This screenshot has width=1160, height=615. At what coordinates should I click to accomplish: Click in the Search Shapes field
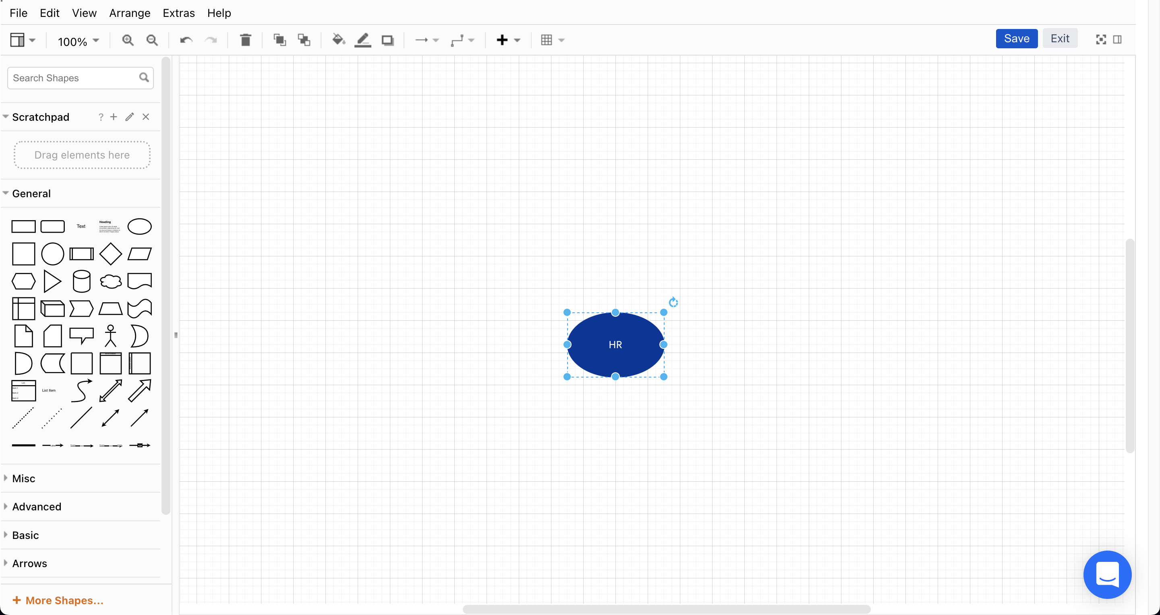[72, 78]
